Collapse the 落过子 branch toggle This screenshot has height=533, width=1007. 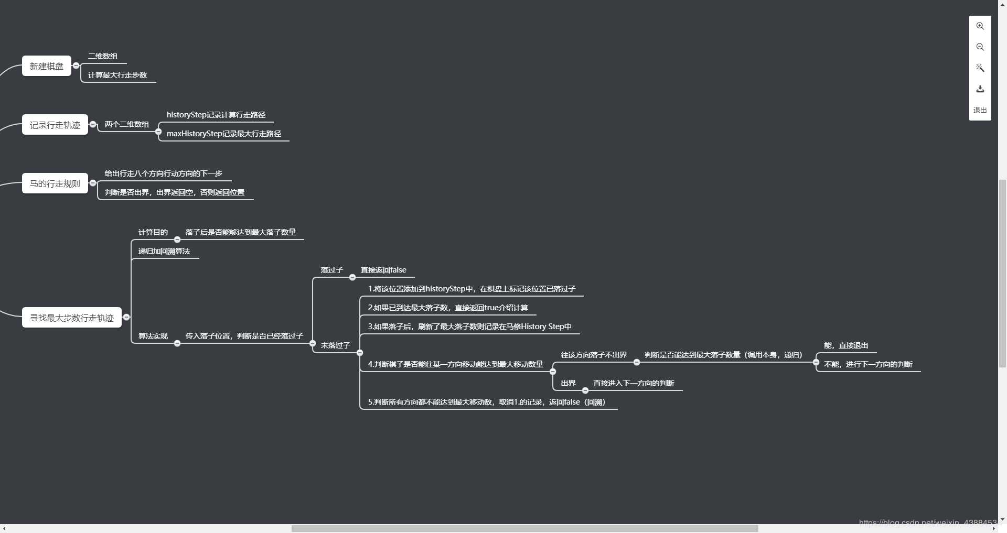352,277
